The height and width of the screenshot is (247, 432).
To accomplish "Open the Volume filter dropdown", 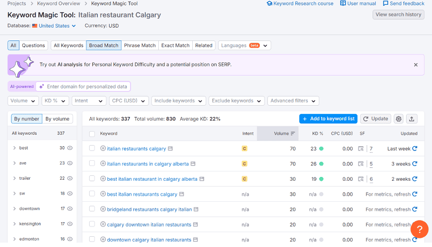I will point(23,101).
